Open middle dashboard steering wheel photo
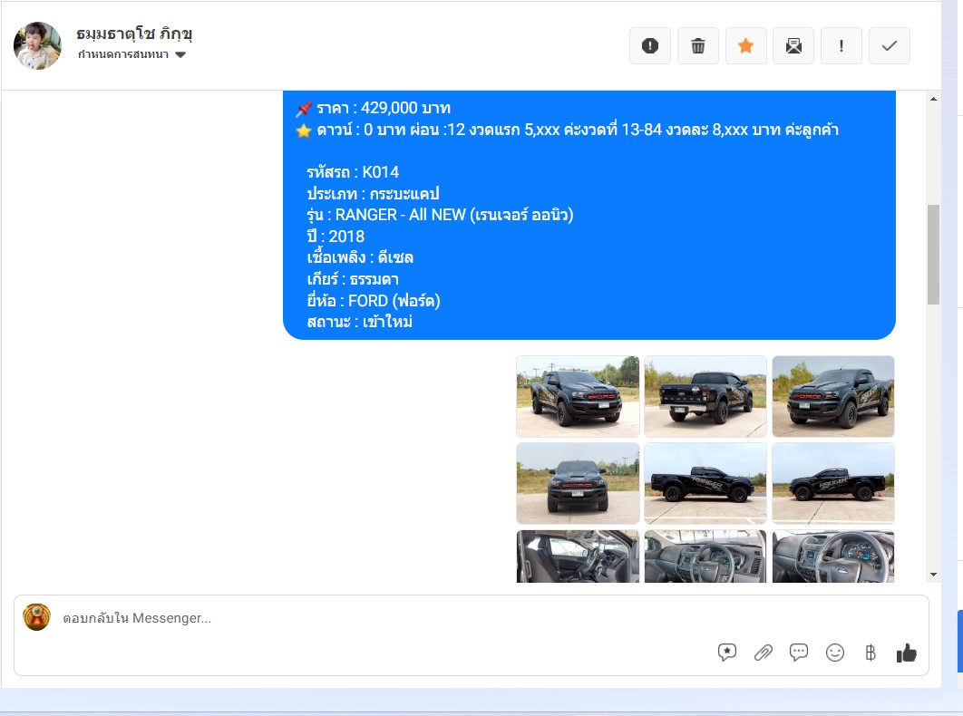Screen dimensions: 963x716 point(705,556)
